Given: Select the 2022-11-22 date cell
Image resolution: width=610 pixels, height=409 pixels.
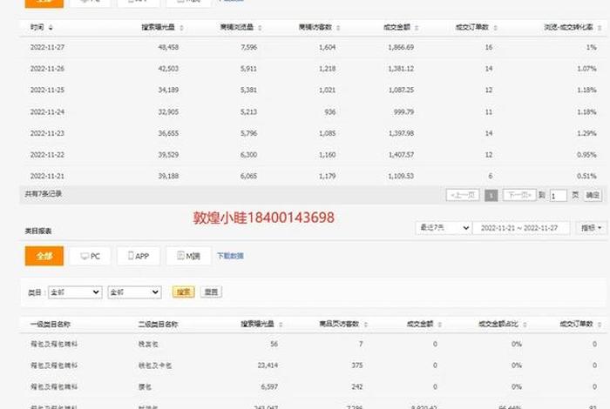Looking at the screenshot, I should pos(47,155).
